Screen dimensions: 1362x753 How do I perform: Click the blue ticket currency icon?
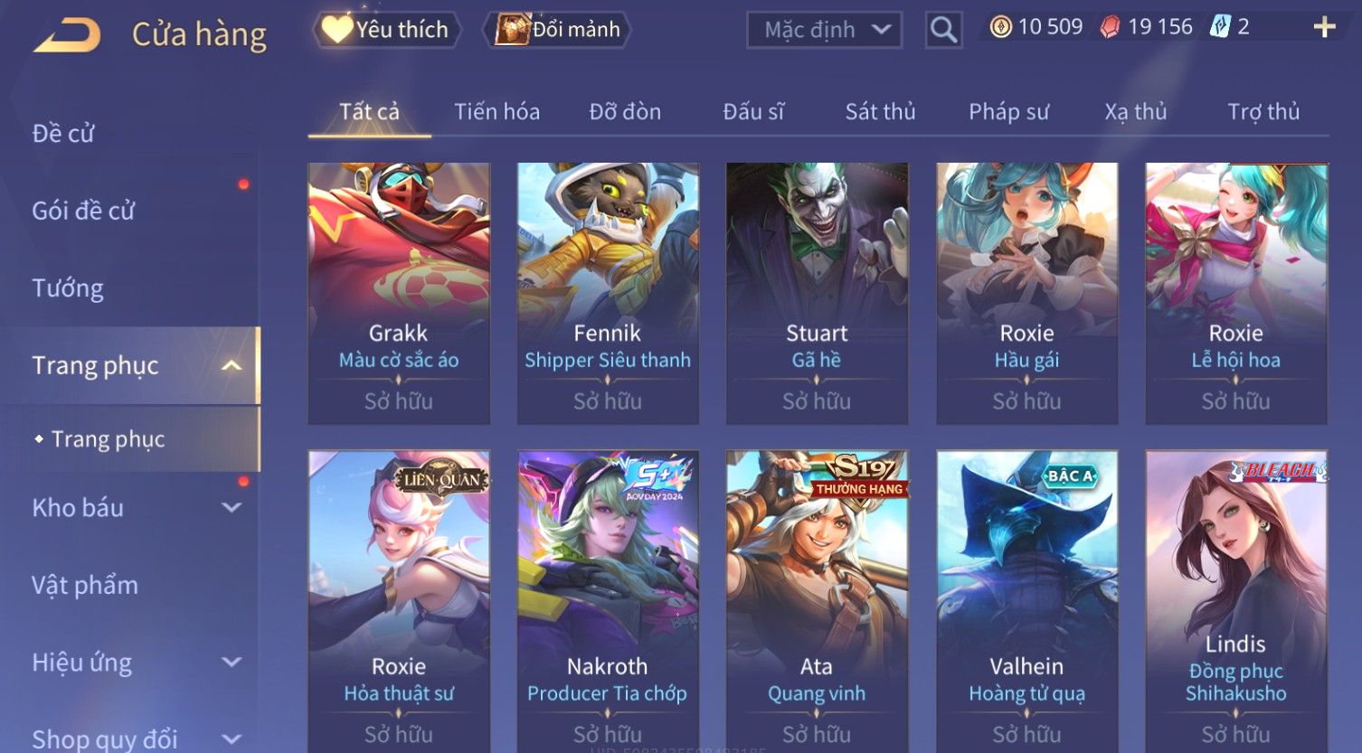[x=1220, y=27]
